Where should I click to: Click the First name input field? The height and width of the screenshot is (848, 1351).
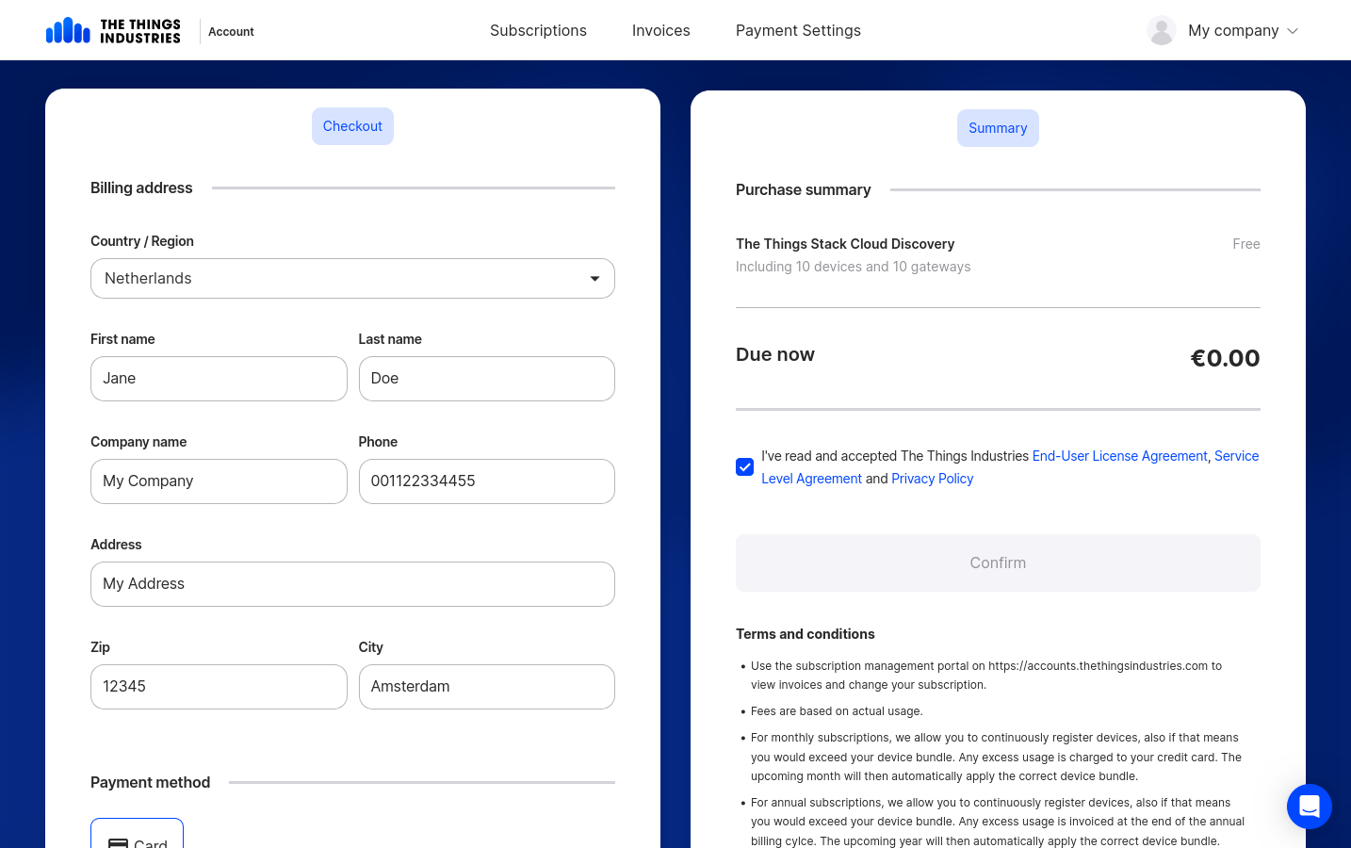219,378
